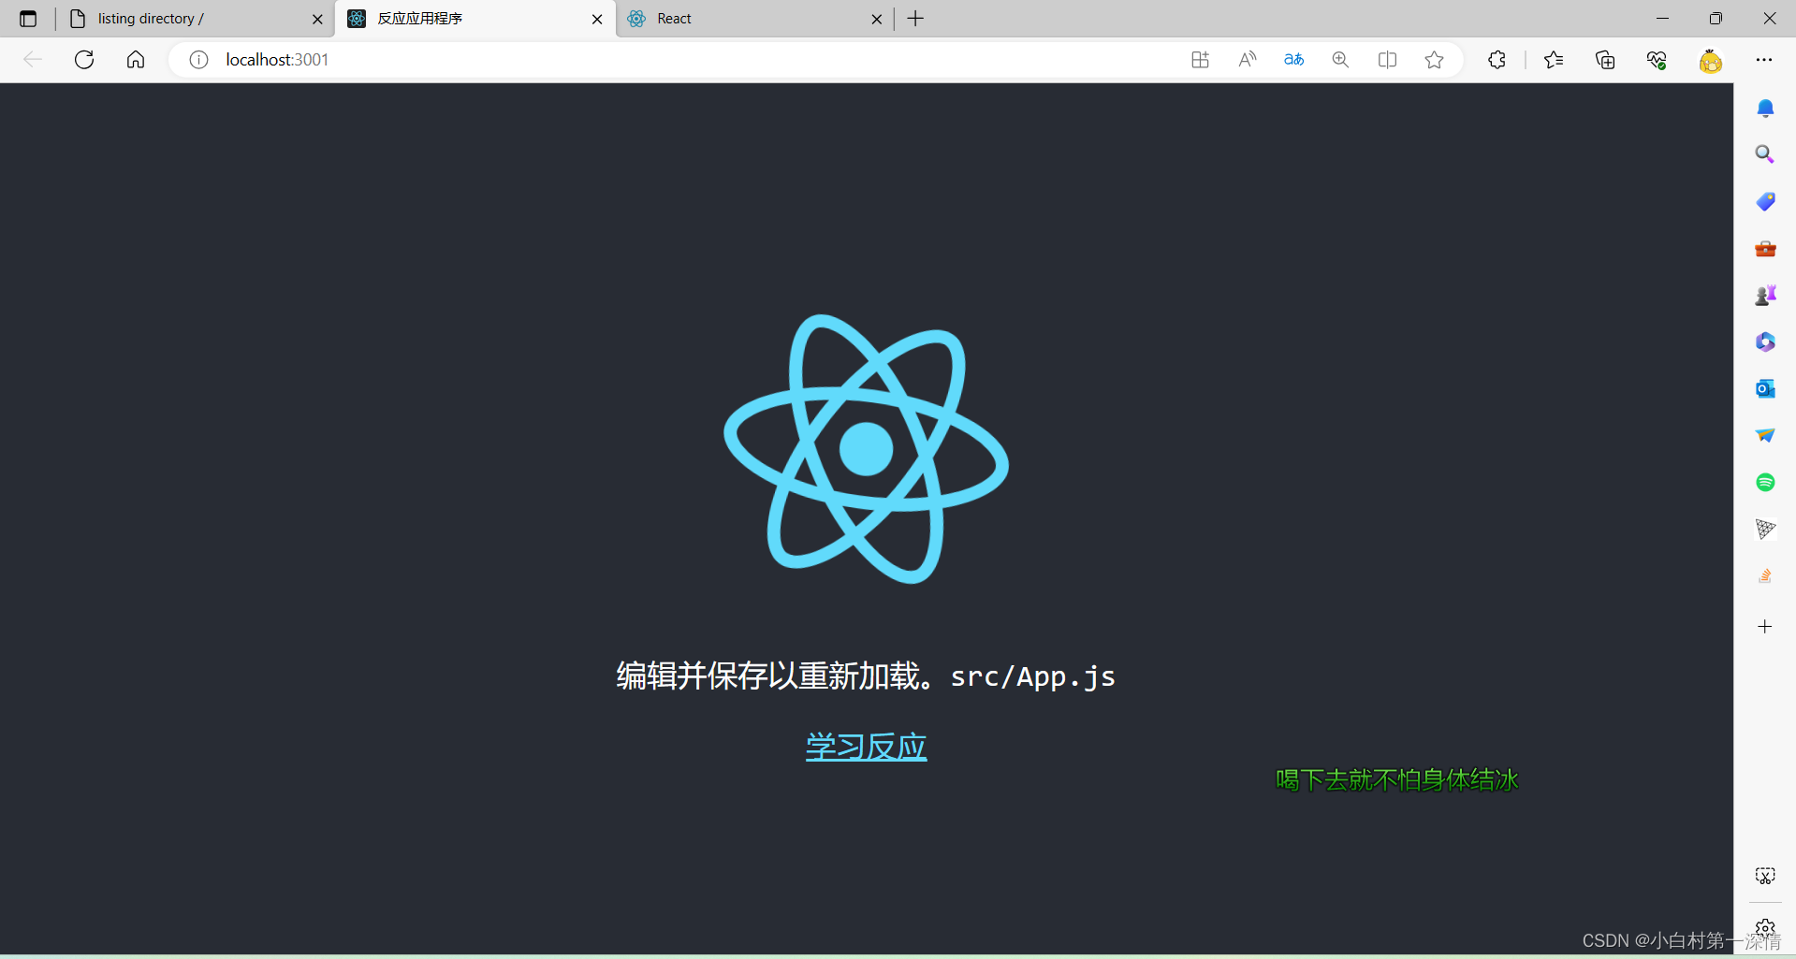Open the sidebar Drop paper plane icon
The height and width of the screenshot is (959, 1796).
pos(1765,435)
